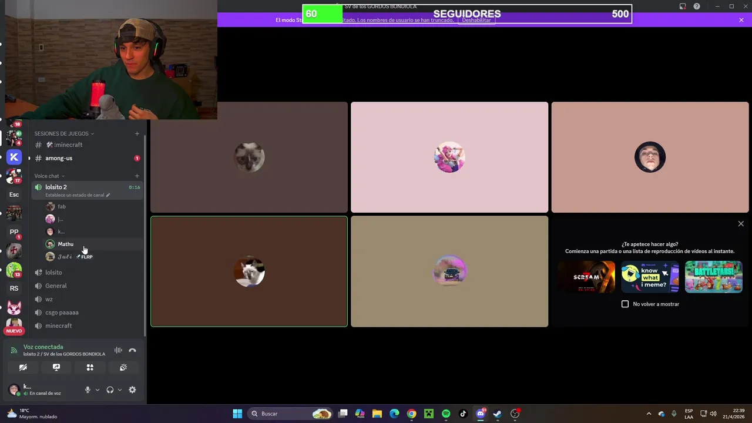Open user avatar profile panel
The image size is (752, 423).
pos(14,390)
